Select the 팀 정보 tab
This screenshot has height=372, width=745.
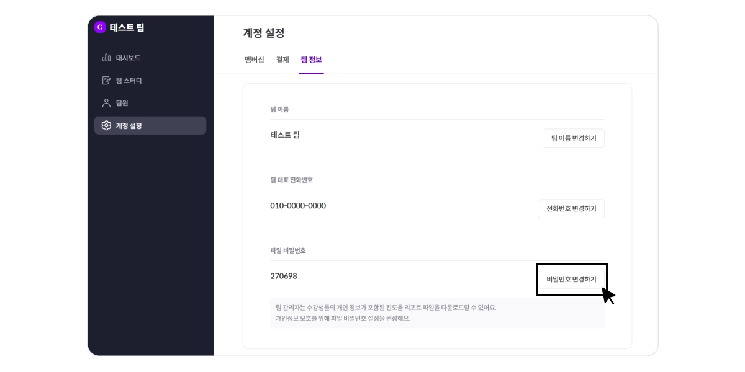pos(311,60)
